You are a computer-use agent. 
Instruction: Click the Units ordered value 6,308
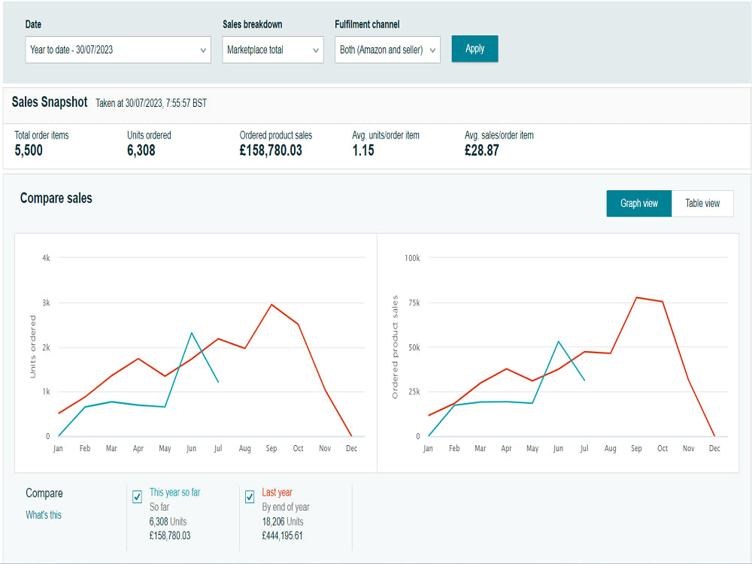[141, 150]
